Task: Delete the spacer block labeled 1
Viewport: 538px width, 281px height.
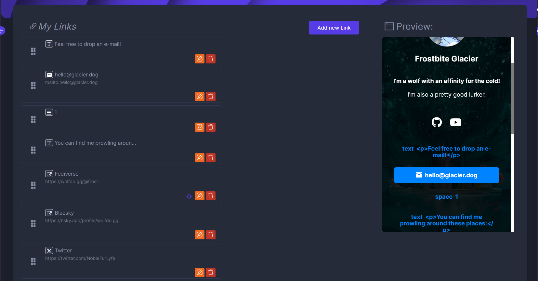Action: [x=211, y=127]
